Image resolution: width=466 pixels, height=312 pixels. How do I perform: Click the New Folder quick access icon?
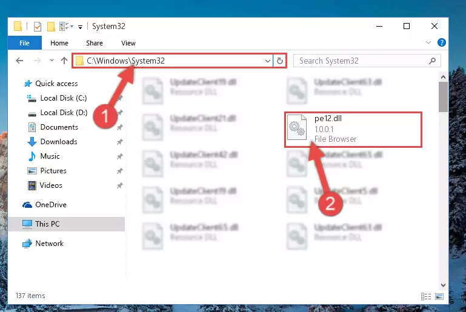[51, 27]
